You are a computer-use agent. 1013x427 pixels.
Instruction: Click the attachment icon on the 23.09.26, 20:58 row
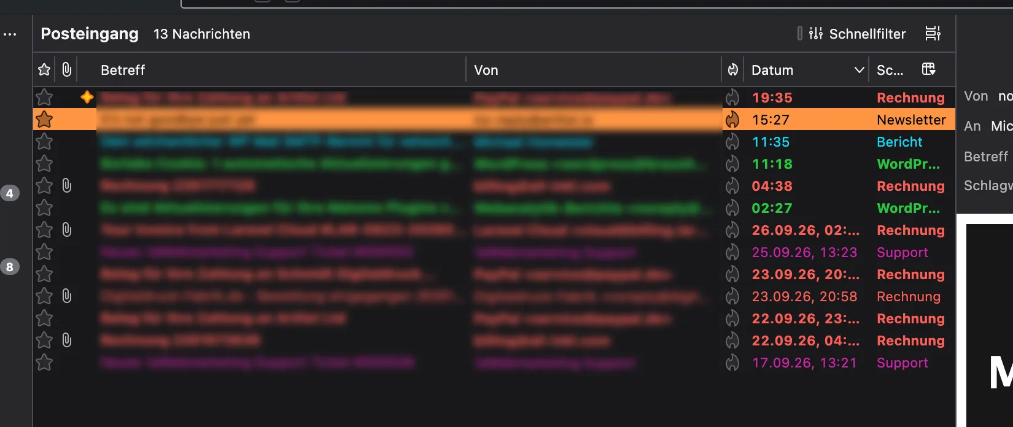click(x=67, y=296)
